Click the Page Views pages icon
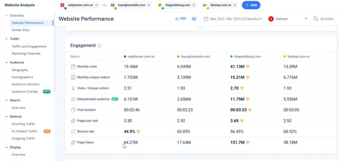339x161 pixels. 73,143
